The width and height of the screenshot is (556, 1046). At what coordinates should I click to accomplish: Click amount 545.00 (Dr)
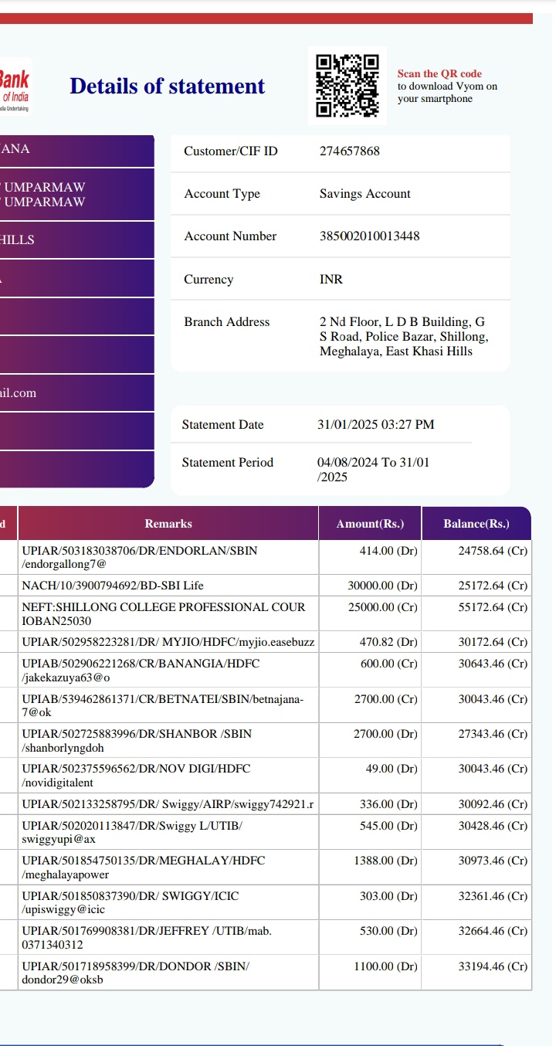(388, 826)
